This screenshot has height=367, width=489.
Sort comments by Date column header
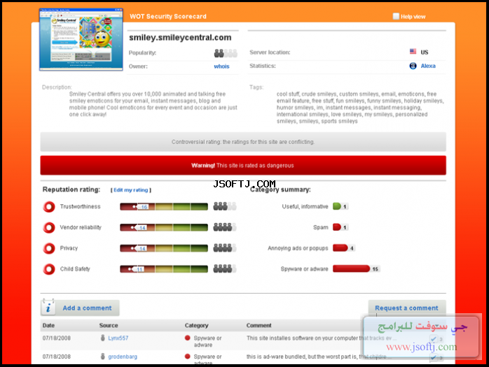coord(48,326)
